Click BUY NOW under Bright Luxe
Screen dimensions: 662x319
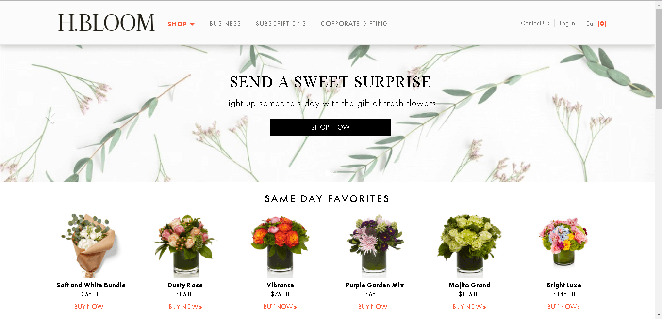pos(563,307)
